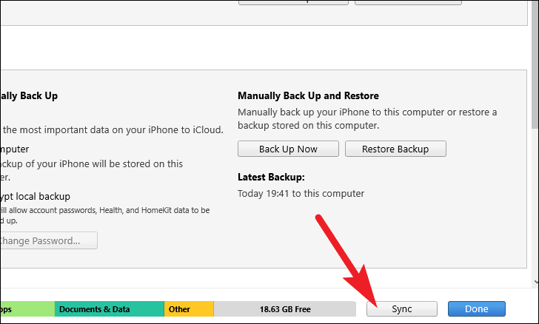Click the manual backup description text
The image size is (539, 324).
point(367,118)
